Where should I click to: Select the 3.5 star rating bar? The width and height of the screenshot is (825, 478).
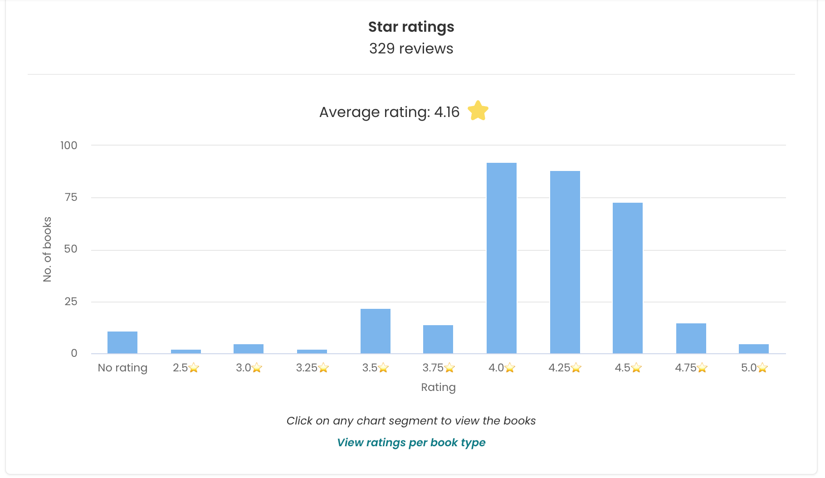376,331
